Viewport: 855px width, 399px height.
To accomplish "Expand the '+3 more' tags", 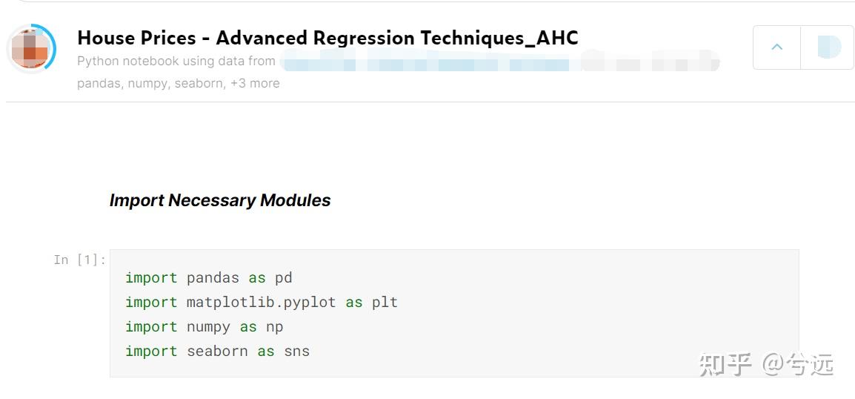I will (x=255, y=83).
